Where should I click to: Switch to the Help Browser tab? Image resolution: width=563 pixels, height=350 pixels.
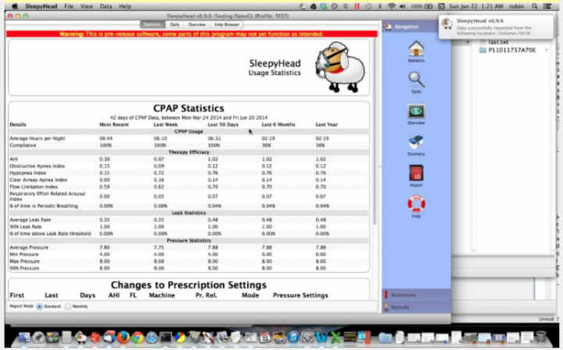pos(227,24)
